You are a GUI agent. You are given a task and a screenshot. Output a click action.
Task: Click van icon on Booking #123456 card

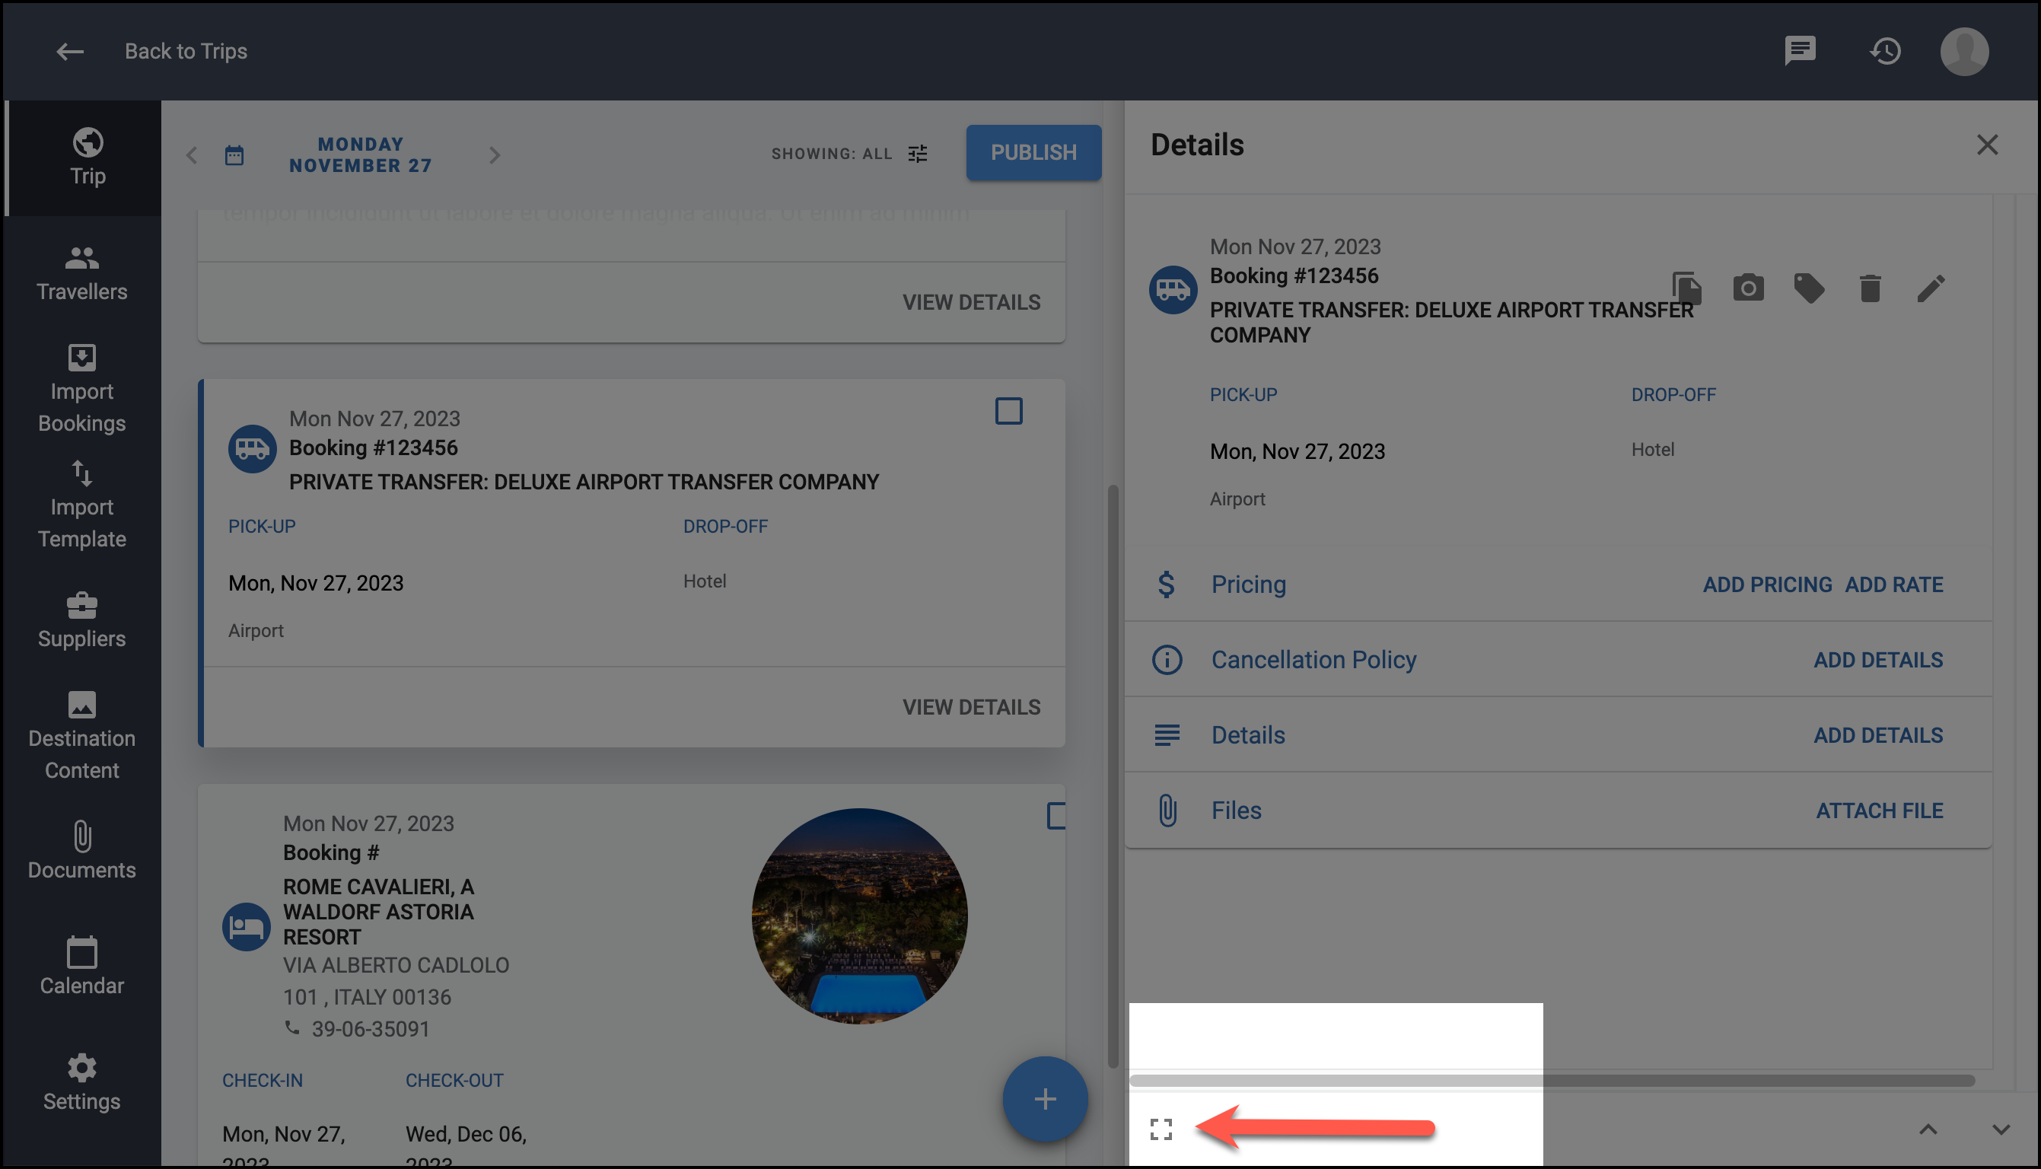252,449
